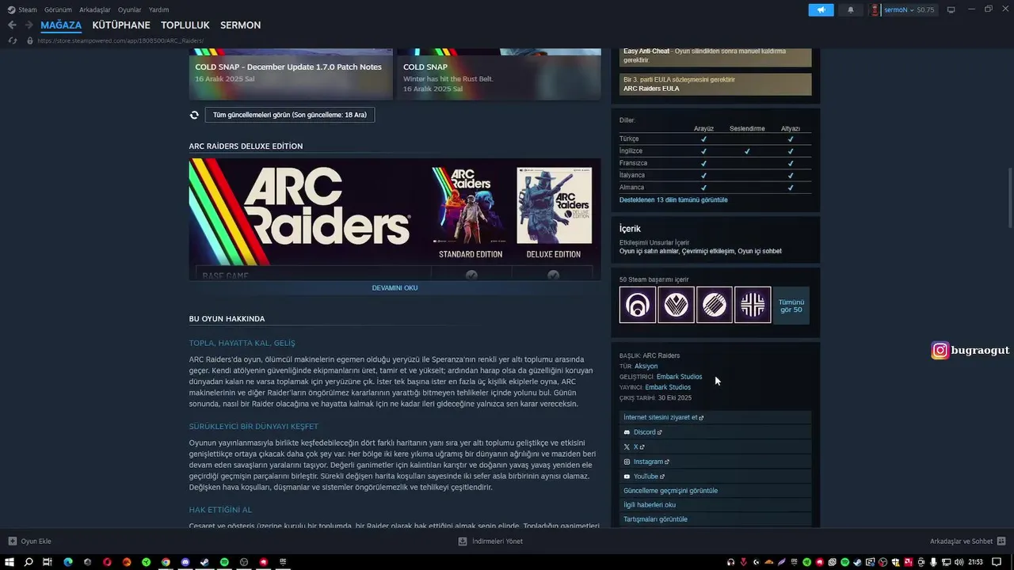This screenshot has height=570, width=1014.
Task: Click İnternet sitesini ziyaret et link
Action: (x=715, y=417)
